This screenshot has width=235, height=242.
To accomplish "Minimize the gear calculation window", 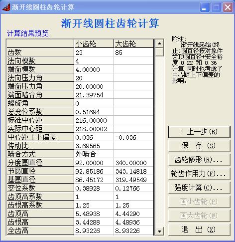I will click(205, 7).
